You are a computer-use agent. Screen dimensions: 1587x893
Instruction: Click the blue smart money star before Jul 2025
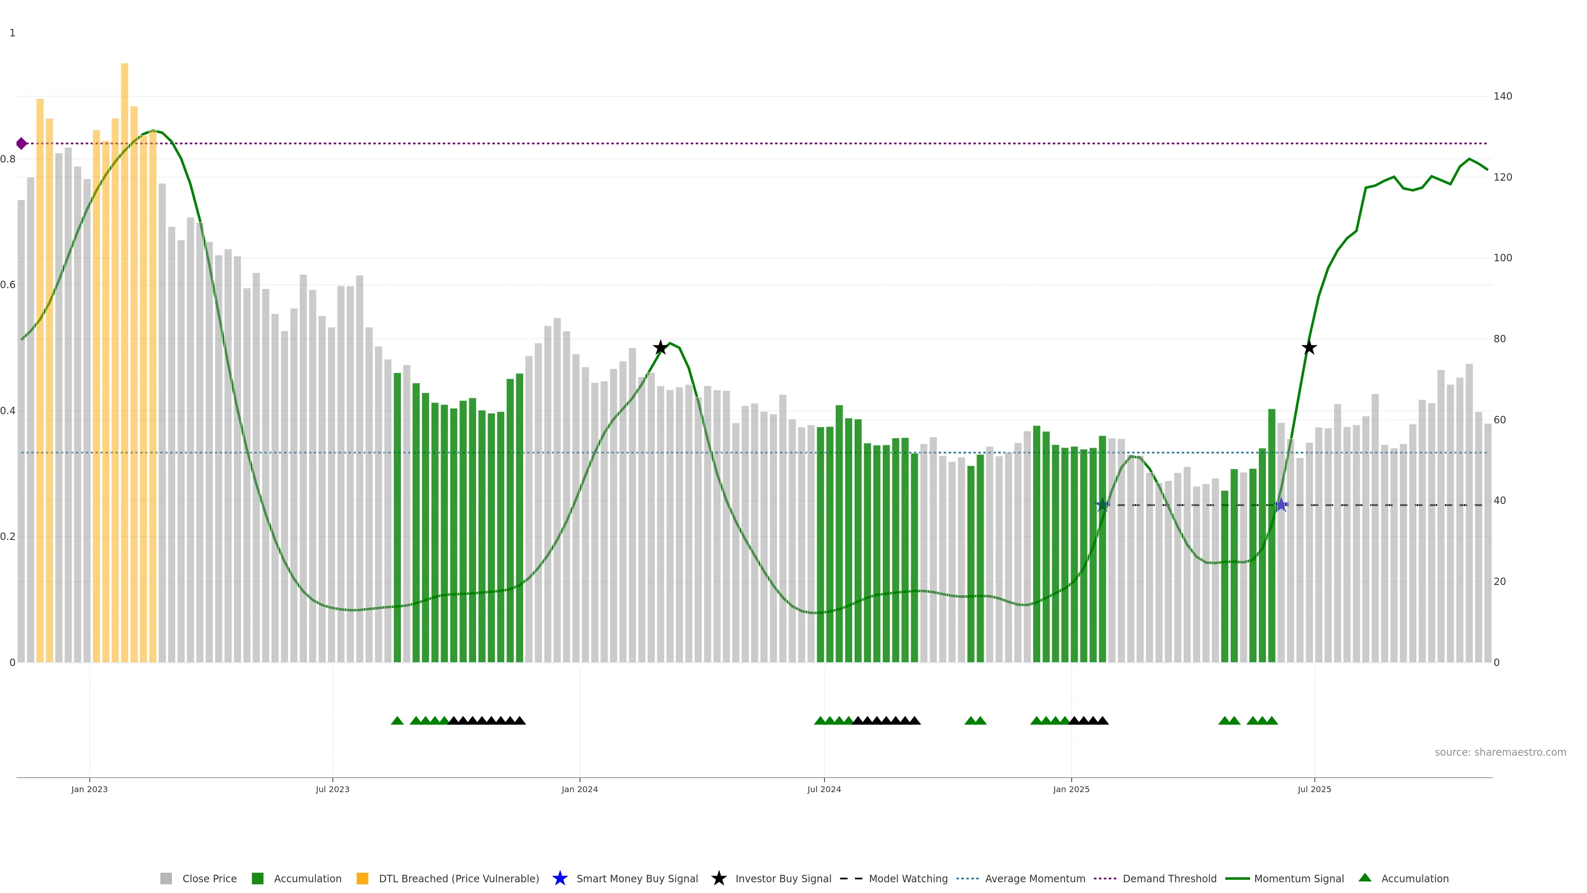point(1281,505)
